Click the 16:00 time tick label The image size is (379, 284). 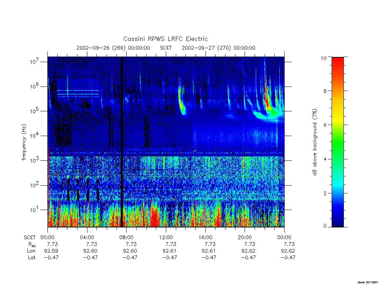coord(205,237)
